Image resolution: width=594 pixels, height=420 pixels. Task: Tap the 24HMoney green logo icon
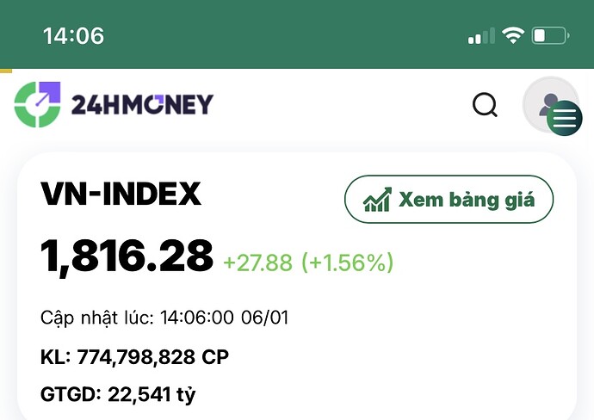point(38,104)
